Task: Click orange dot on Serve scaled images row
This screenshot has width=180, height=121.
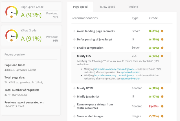Action: click(x=162, y=116)
